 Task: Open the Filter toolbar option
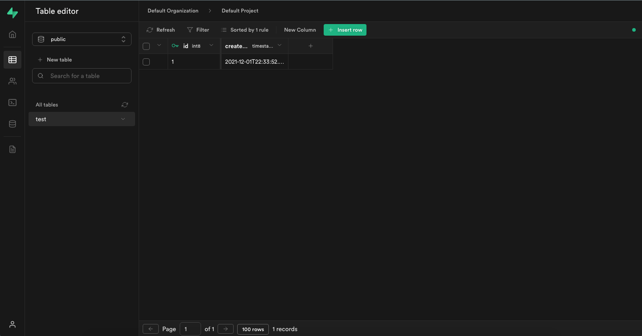(198, 30)
